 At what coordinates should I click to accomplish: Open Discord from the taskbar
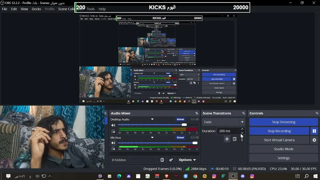[x=242, y=176]
